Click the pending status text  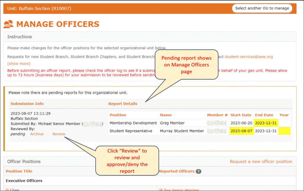coord(18,134)
